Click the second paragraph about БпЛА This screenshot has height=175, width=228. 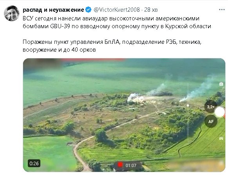[112, 46]
